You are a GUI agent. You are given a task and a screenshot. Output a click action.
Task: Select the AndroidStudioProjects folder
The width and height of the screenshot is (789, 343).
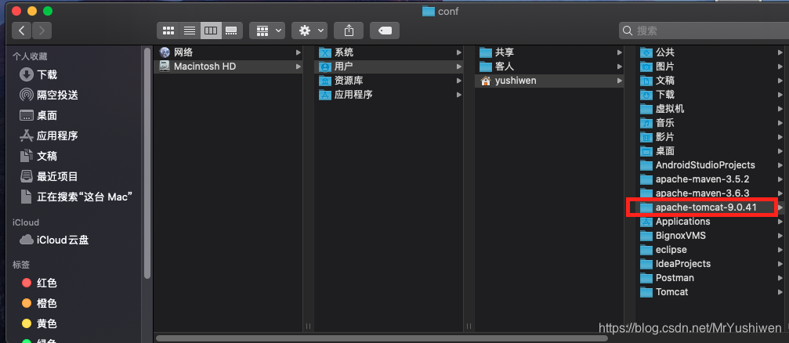711,165
